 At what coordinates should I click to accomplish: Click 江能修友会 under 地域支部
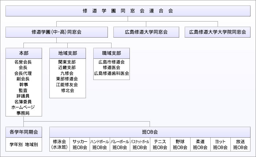67,85
